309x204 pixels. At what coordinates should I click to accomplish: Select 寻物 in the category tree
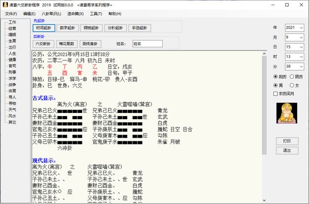tap(12, 103)
